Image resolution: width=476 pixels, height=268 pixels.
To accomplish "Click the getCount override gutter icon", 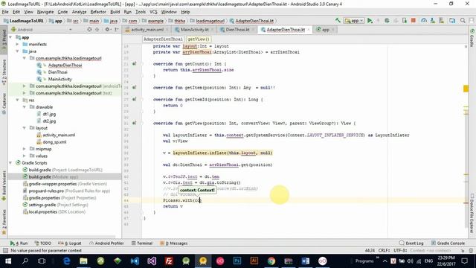I will coord(134,64).
